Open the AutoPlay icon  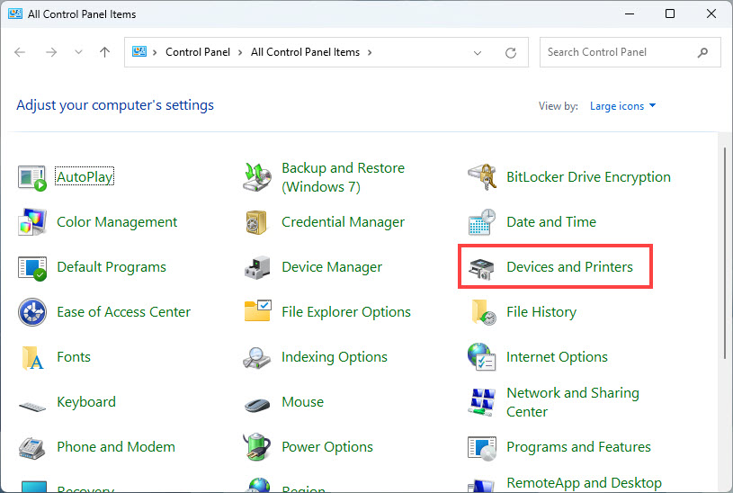(32, 177)
